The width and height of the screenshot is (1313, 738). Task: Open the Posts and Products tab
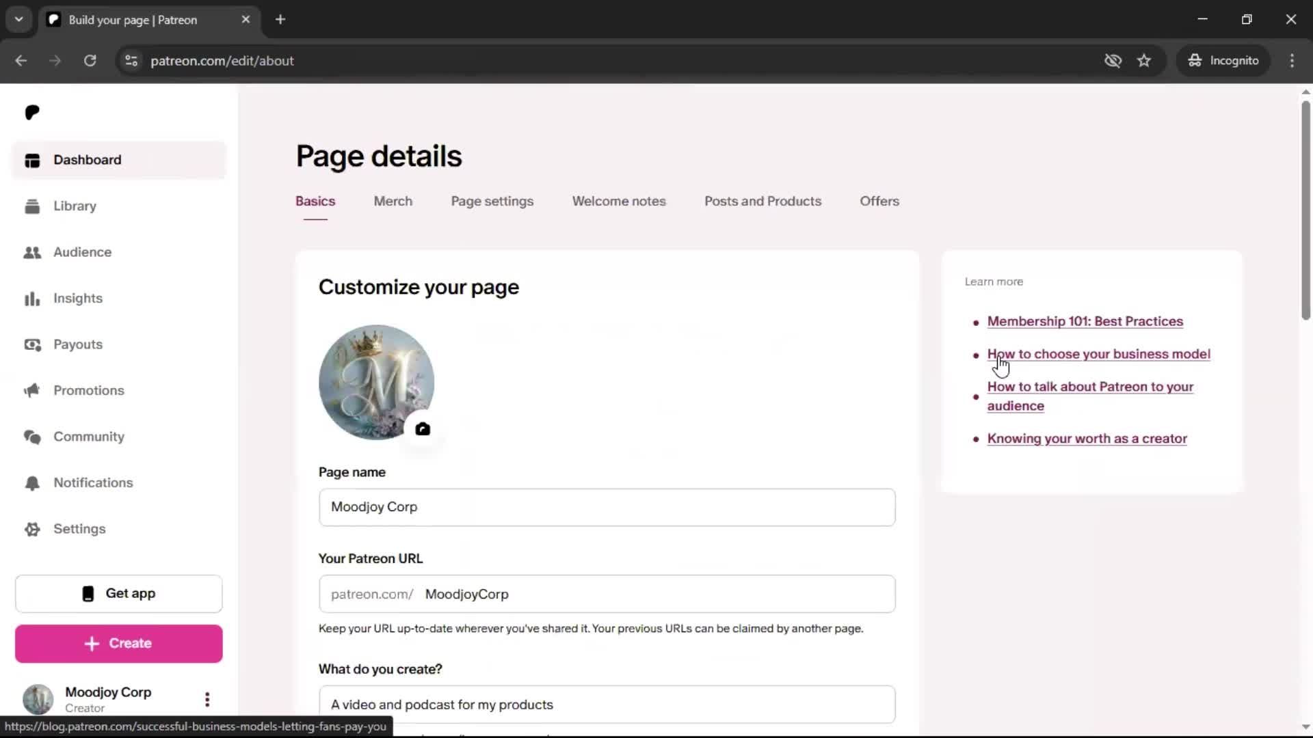coord(763,202)
